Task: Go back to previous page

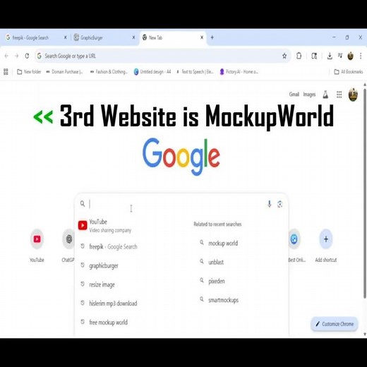Action: [x=6, y=56]
